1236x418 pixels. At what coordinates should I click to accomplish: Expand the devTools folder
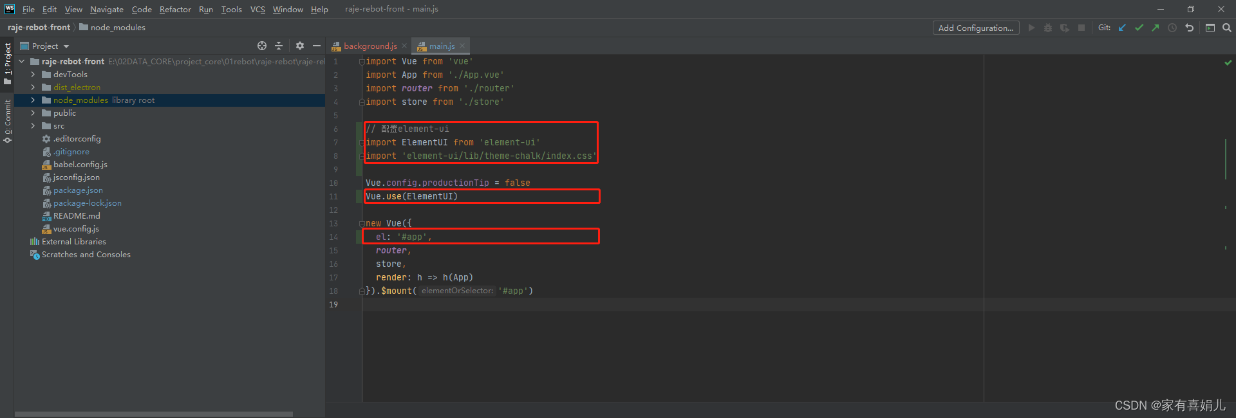pos(33,75)
